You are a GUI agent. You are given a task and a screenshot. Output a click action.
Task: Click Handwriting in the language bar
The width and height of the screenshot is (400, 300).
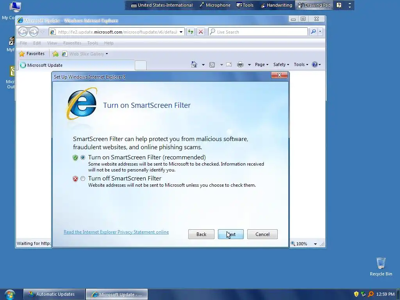pyautogui.click(x=276, y=5)
